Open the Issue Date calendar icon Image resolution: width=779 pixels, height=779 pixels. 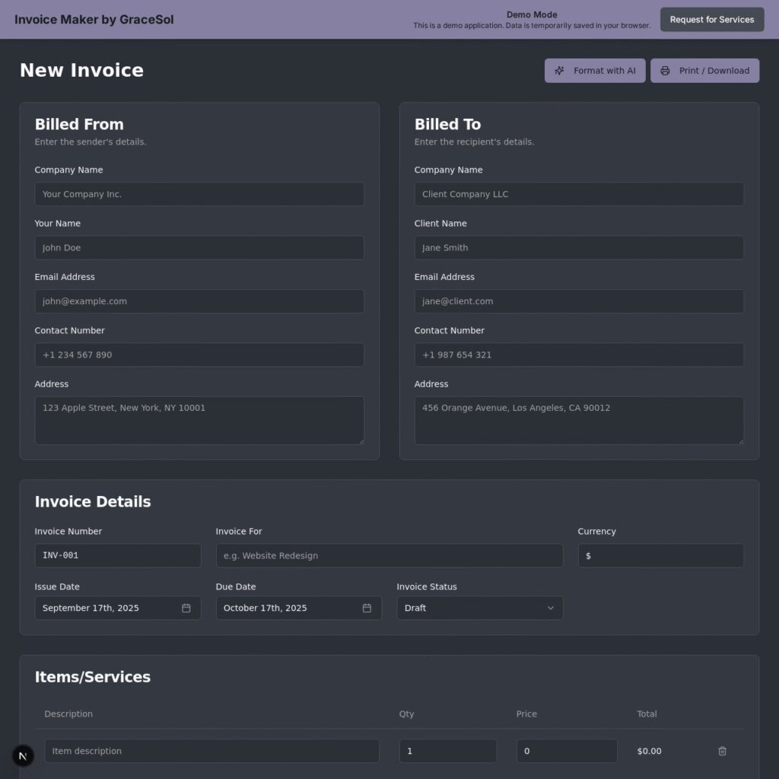coord(186,608)
